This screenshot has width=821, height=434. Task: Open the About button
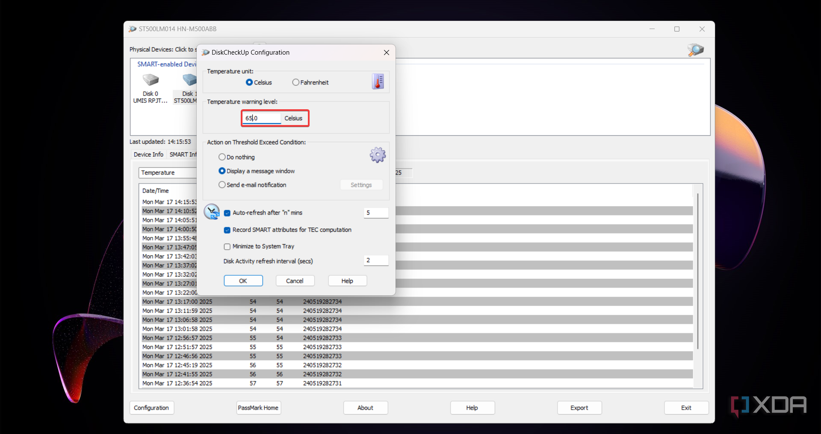pyautogui.click(x=366, y=408)
